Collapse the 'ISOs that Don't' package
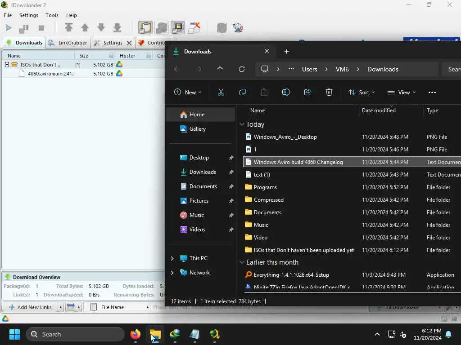This screenshot has height=345, width=461. 7,65
